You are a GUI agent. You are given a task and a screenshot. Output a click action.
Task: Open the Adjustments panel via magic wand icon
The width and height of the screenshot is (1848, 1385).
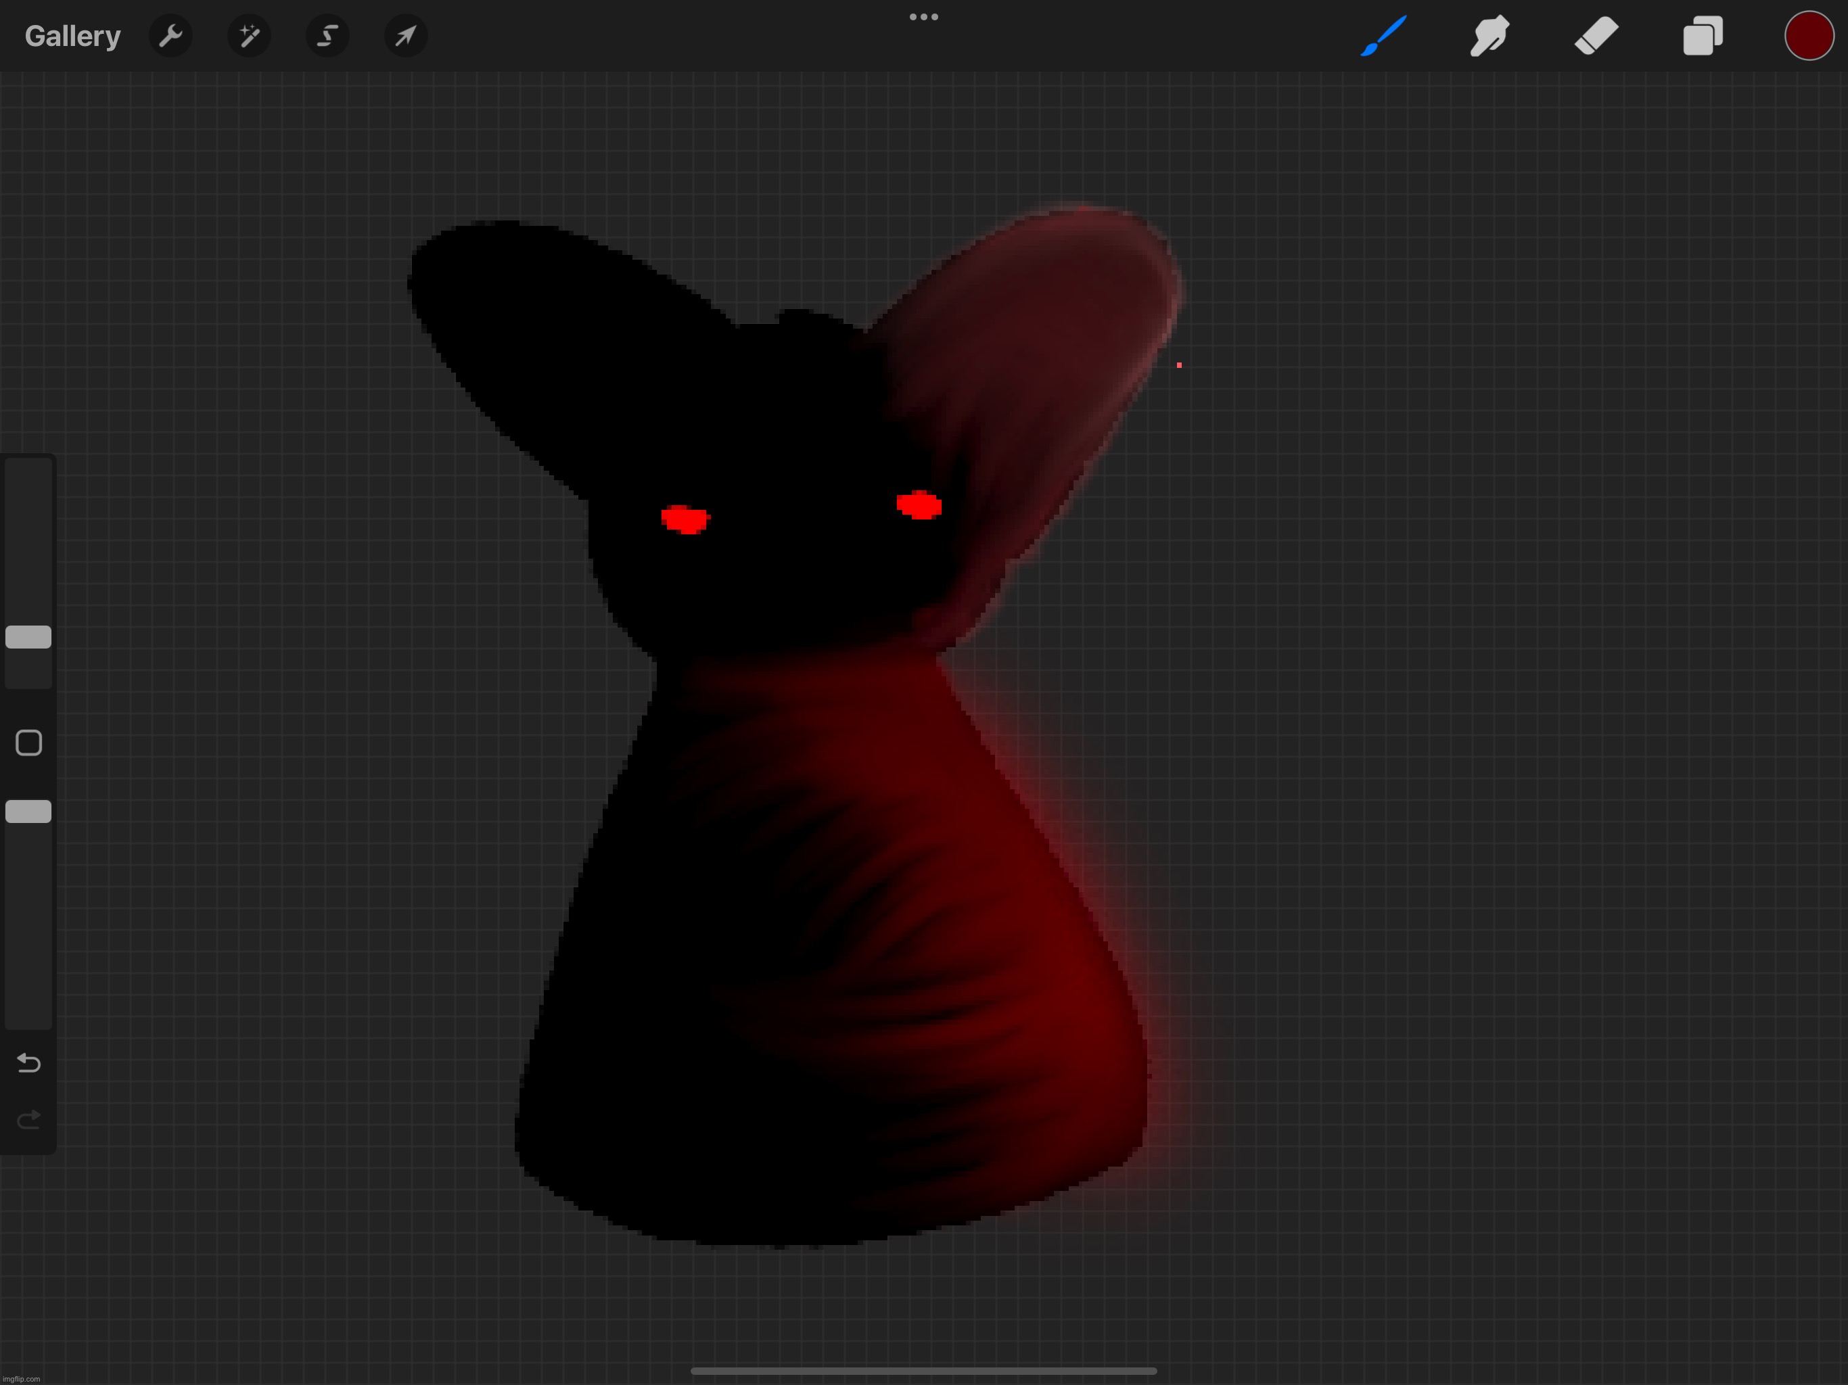[249, 36]
